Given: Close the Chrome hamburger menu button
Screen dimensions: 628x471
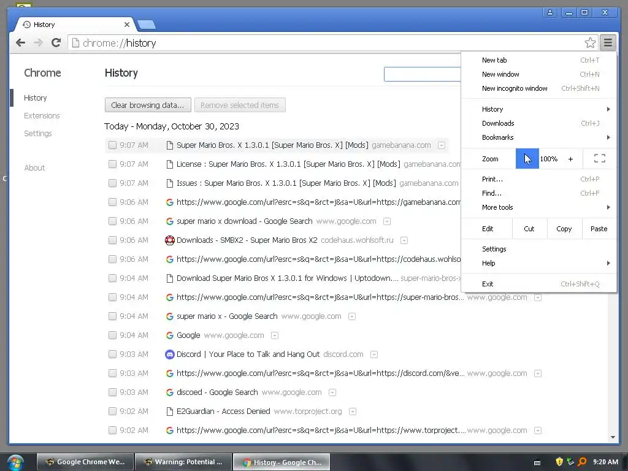Looking at the screenshot, I should [608, 42].
